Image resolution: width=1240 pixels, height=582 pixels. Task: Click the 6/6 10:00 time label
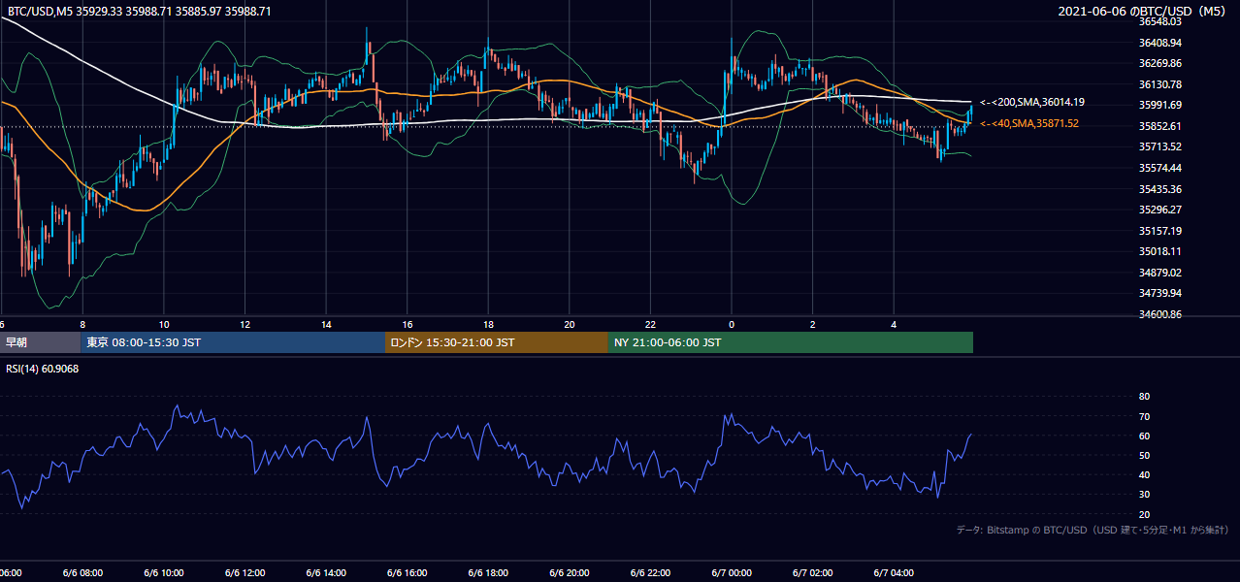click(x=164, y=573)
